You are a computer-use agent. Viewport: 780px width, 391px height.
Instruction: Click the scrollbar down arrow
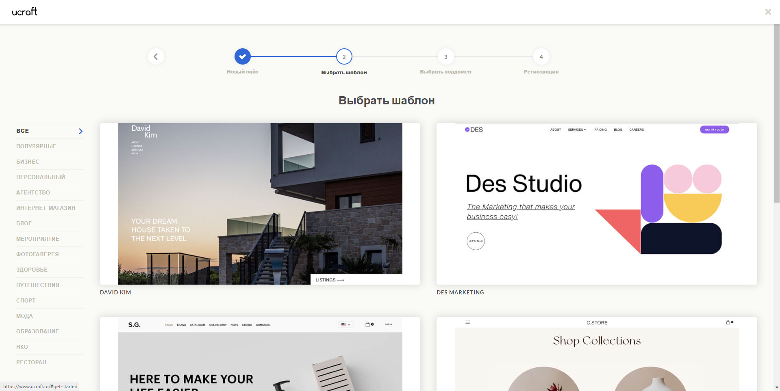pos(777,387)
